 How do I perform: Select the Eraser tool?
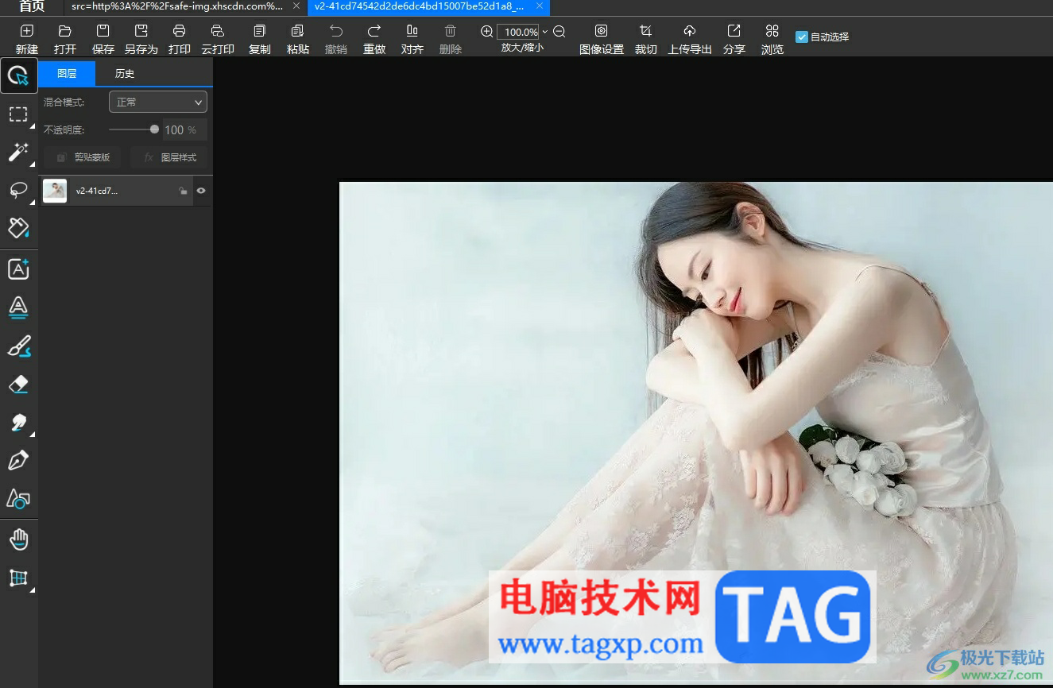[18, 385]
